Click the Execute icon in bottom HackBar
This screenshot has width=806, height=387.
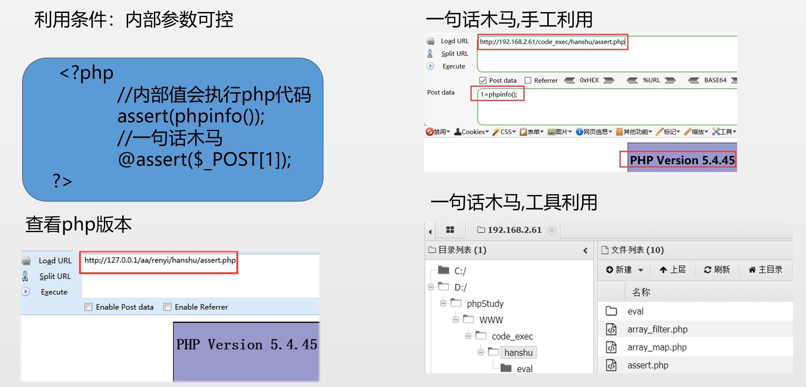coord(26,291)
